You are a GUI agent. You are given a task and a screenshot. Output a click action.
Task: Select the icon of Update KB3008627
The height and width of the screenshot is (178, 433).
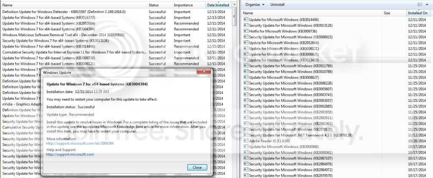click(x=246, y=77)
